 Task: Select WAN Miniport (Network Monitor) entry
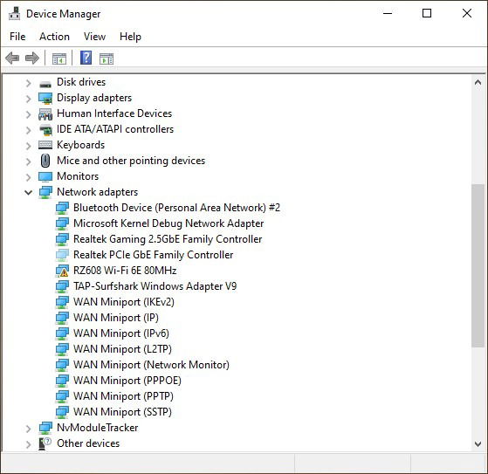click(151, 365)
